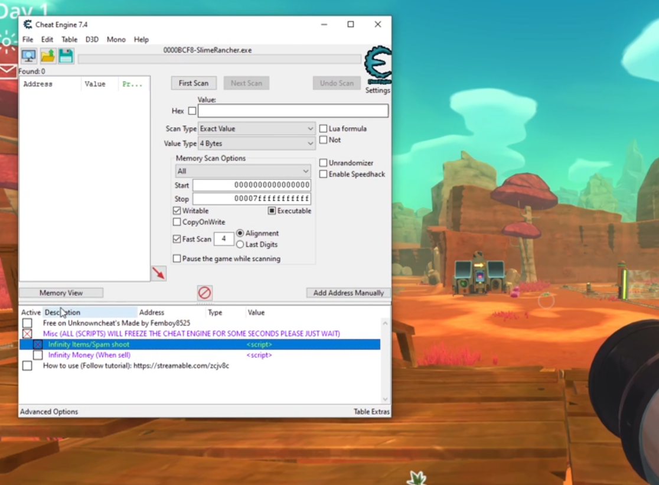The height and width of the screenshot is (485, 659).
Task: Click the Open Process computer icon
Action: (x=28, y=56)
